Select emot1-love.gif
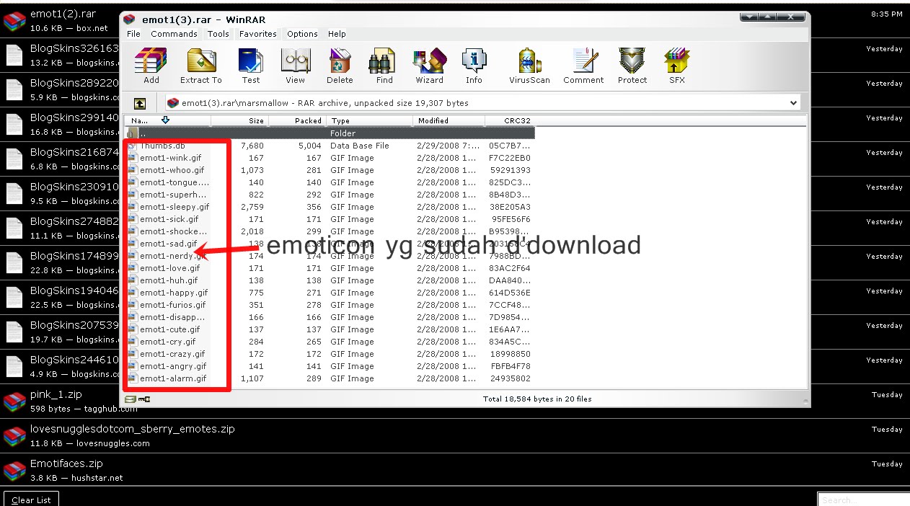910x506 pixels. 169,268
